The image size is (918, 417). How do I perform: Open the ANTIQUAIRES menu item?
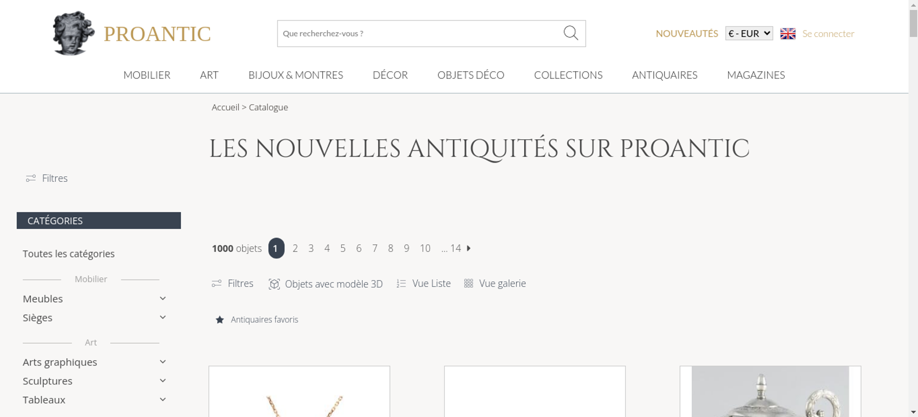coord(665,75)
